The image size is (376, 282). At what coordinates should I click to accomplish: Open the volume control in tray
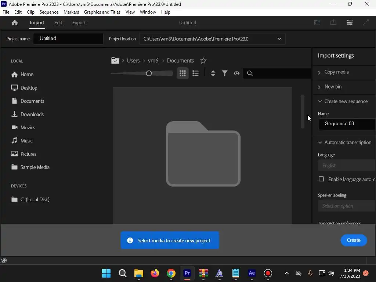tap(331, 273)
